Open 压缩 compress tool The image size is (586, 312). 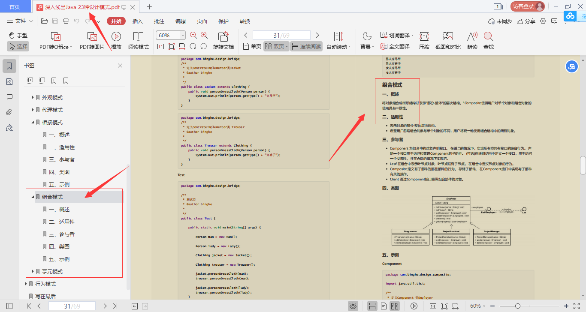tap(424, 41)
